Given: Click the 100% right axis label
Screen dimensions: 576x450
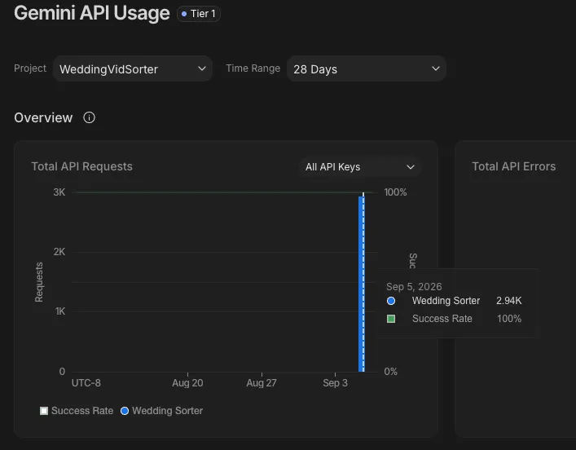Looking at the screenshot, I should [395, 192].
